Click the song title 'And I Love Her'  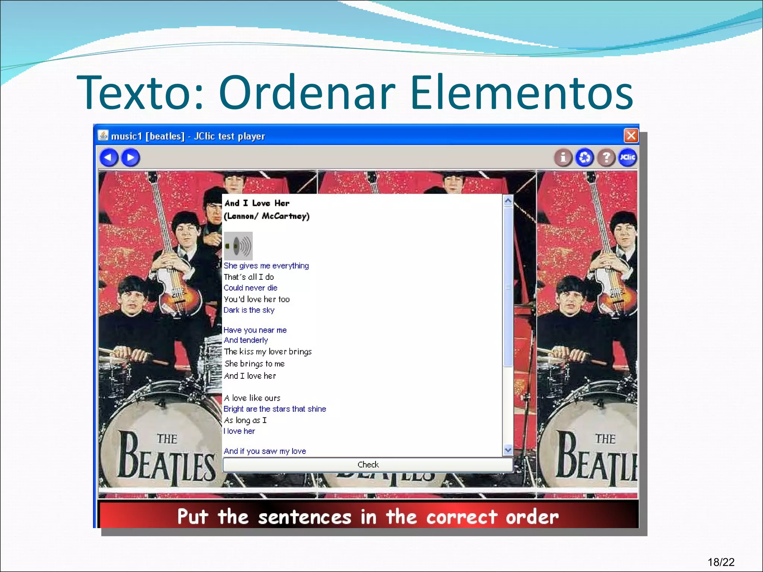click(x=257, y=203)
